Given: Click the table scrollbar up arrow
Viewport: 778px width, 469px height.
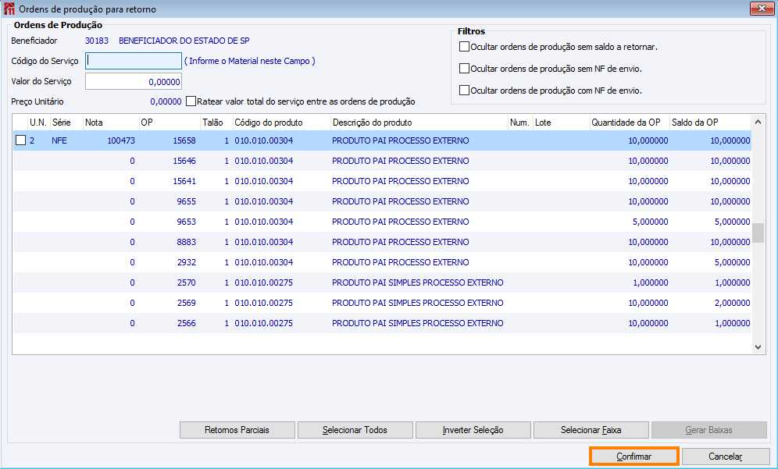Looking at the screenshot, I should pos(758,122).
